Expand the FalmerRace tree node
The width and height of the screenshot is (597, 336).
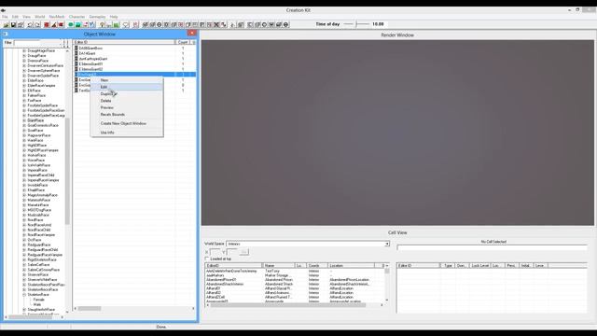24,95
